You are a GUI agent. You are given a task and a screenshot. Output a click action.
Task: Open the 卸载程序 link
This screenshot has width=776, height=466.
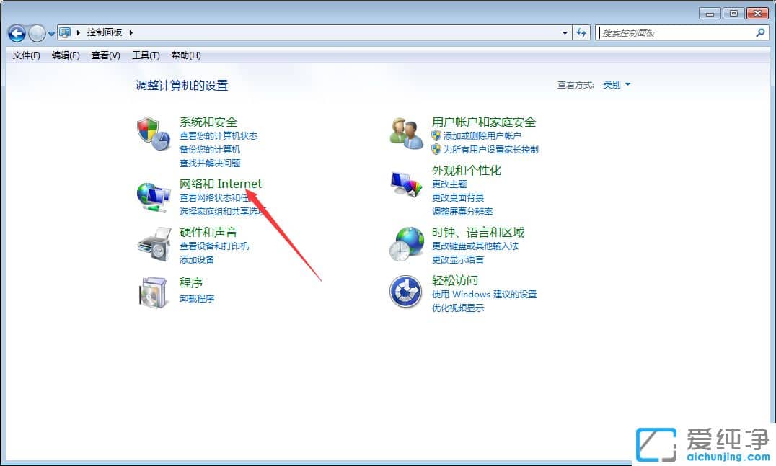197,298
